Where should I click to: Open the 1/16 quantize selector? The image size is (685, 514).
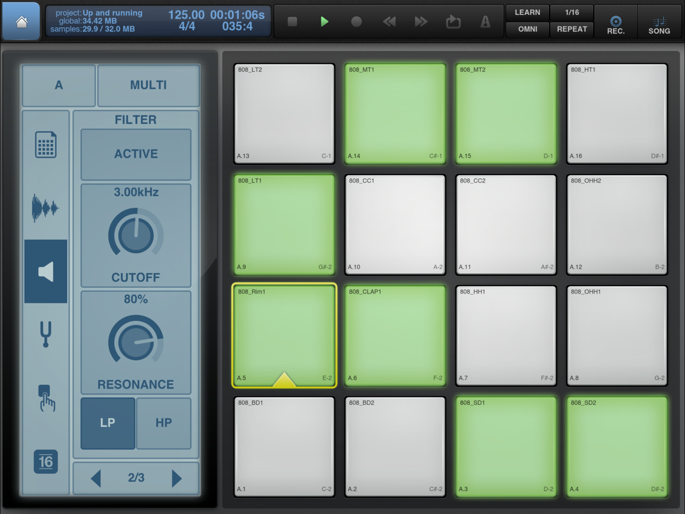coord(571,12)
